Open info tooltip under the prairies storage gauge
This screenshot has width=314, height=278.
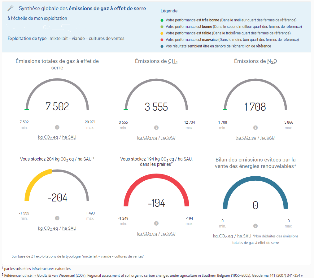point(156,223)
